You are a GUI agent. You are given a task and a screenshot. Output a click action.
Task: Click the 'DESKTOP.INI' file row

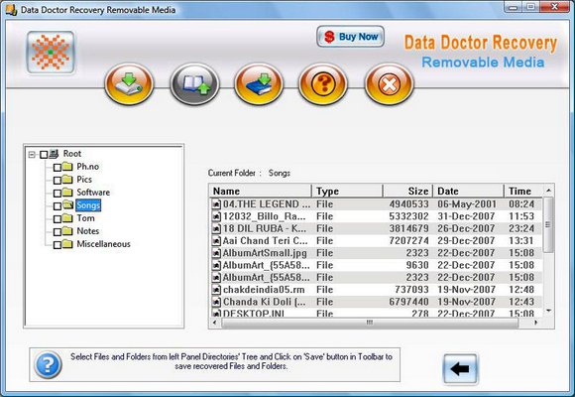click(x=376, y=314)
